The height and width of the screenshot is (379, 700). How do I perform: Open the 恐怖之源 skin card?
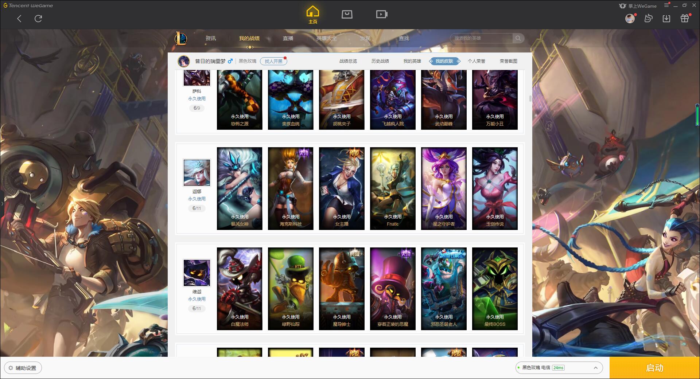[240, 99]
